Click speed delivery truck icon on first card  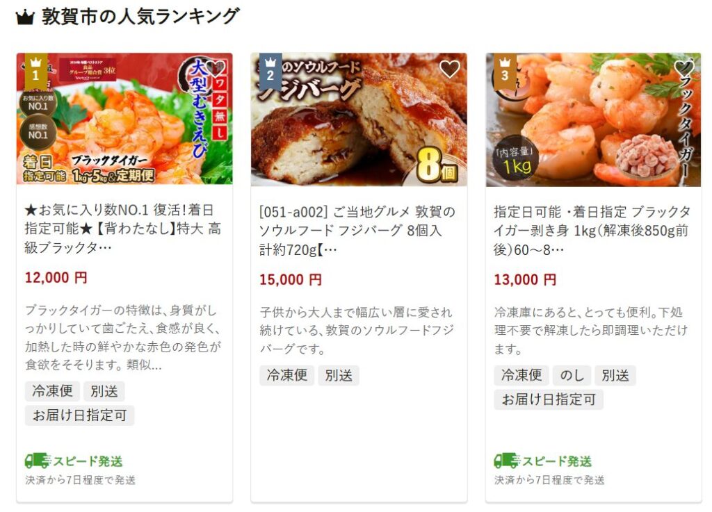[38, 461]
